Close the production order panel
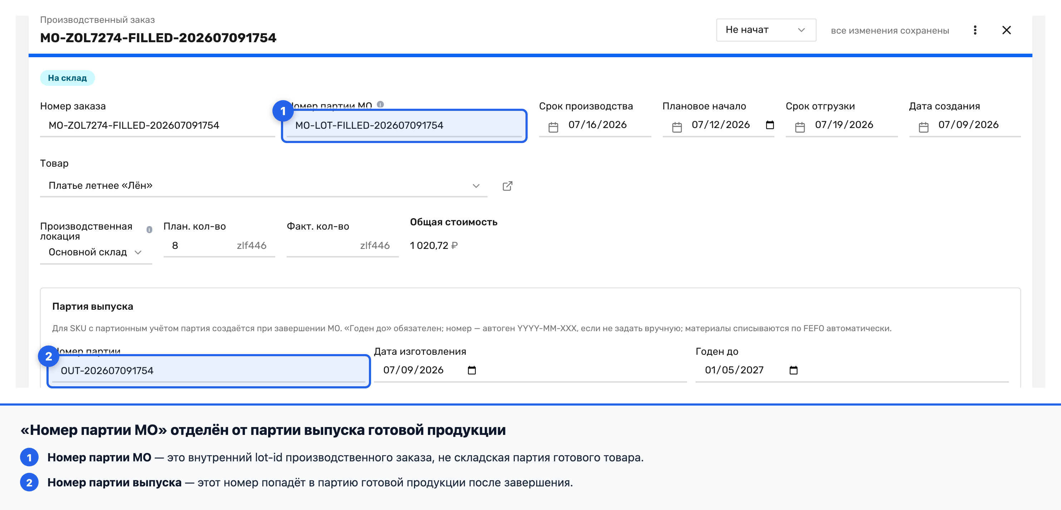The height and width of the screenshot is (510, 1061). click(x=1006, y=30)
